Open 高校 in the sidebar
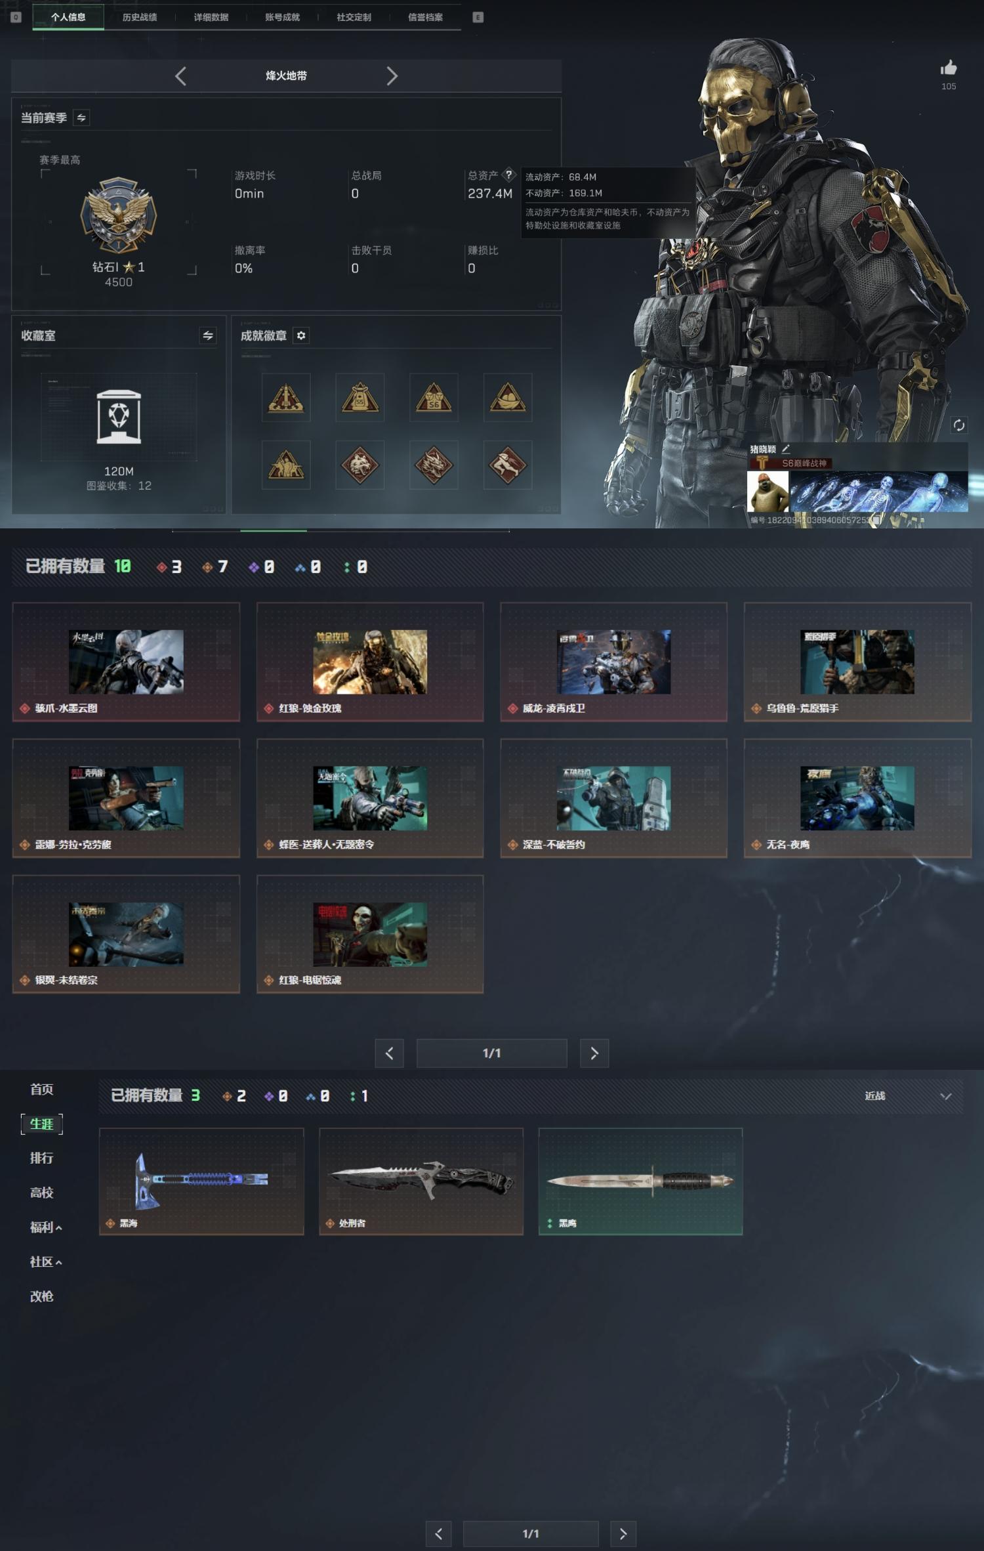The width and height of the screenshot is (984, 1551). point(42,1192)
